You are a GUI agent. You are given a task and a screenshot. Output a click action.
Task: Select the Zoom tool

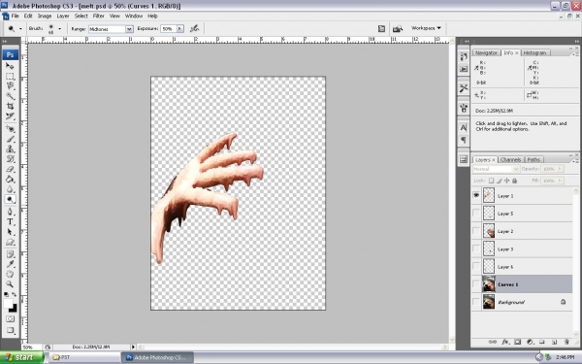[x=10, y=284]
